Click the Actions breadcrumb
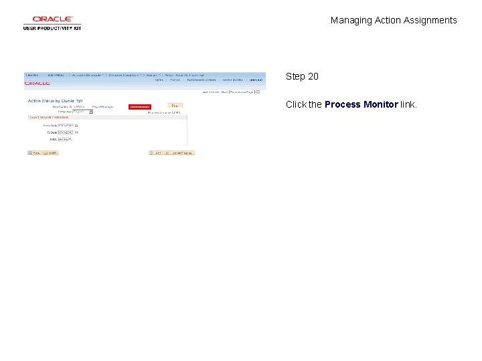The width and height of the screenshot is (482, 361). point(153,75)
